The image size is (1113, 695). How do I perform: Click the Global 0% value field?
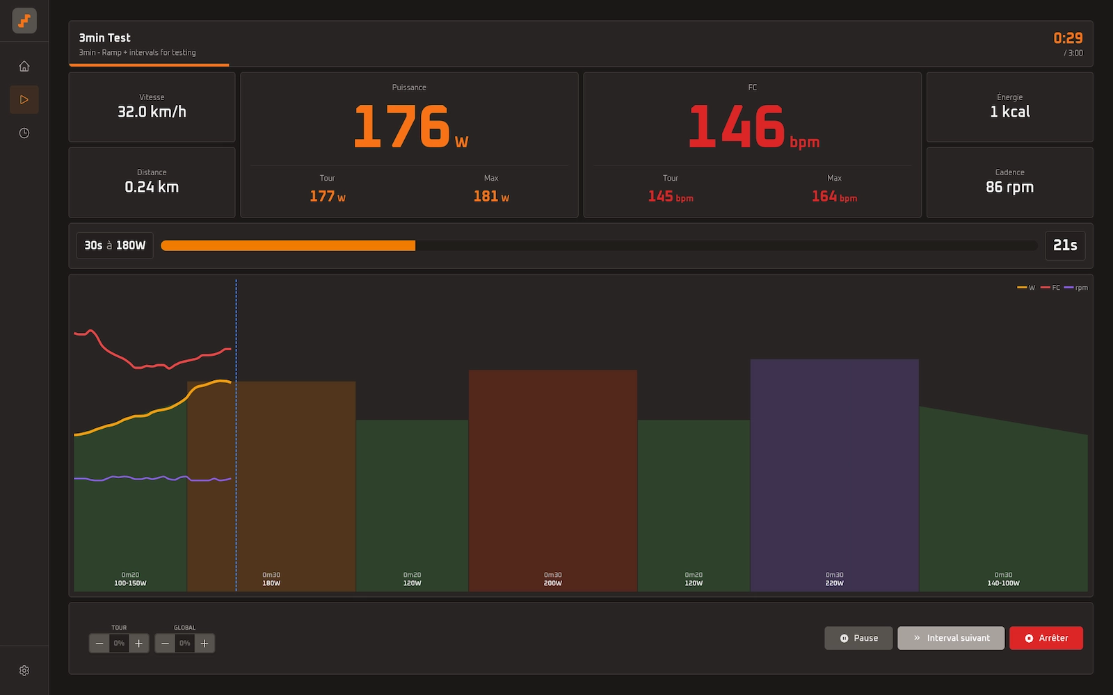point(184,644)
